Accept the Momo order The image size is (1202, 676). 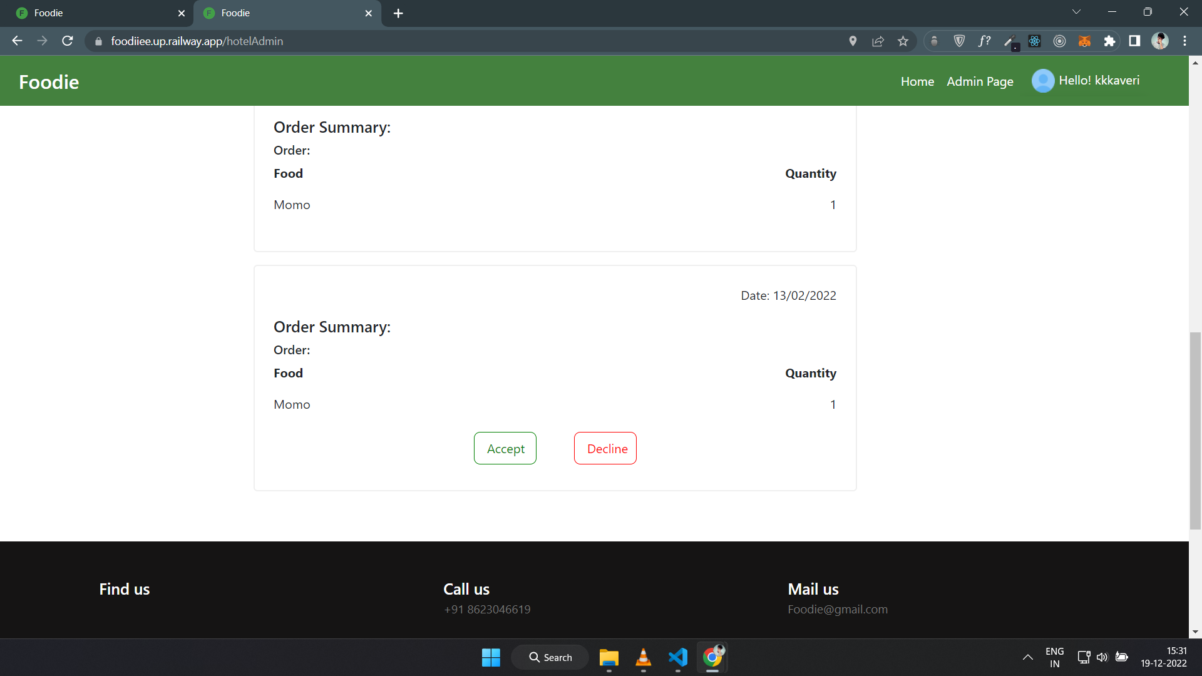click(505, 448)
